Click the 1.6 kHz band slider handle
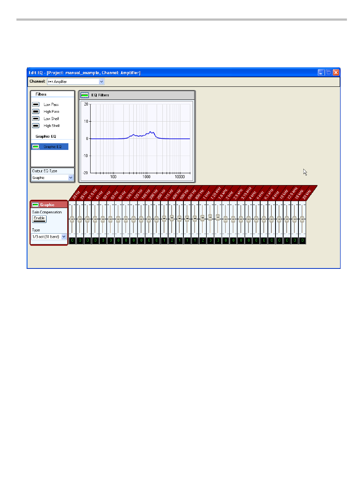The image size is (363, 491). click(x=218, y=217)
